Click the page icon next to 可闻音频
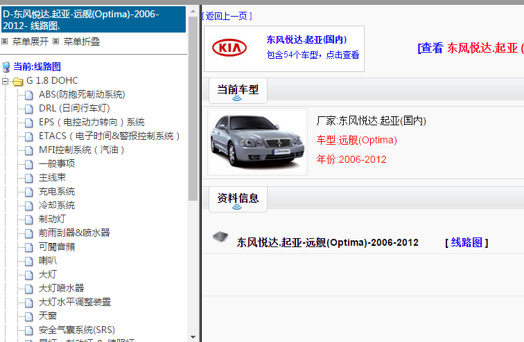Image resolution: width=524 pixels, height=342 pixels. coord(29,247)
